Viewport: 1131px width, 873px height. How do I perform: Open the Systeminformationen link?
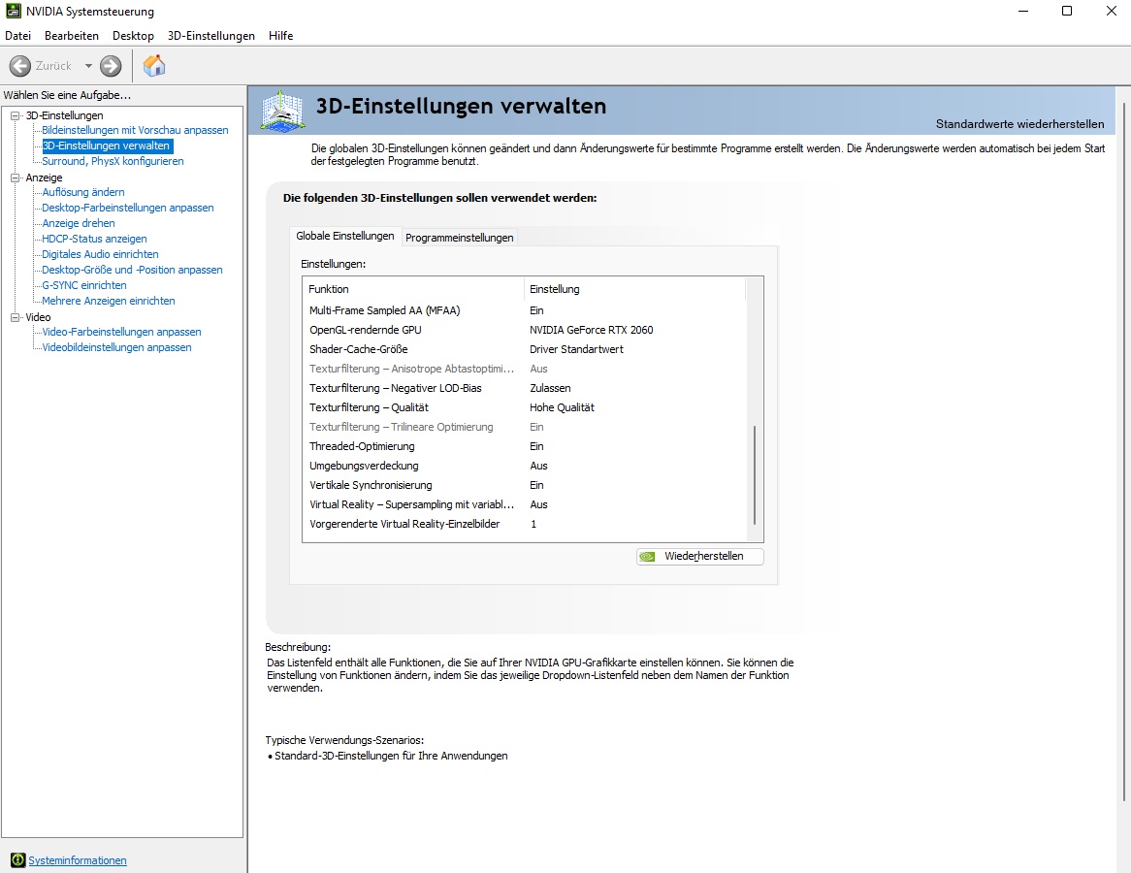coord(78,860)
